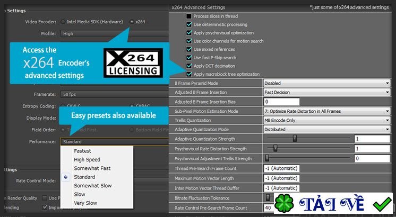
Task: Choose Somewhat Slow preset
Action: tap(93, 186)
